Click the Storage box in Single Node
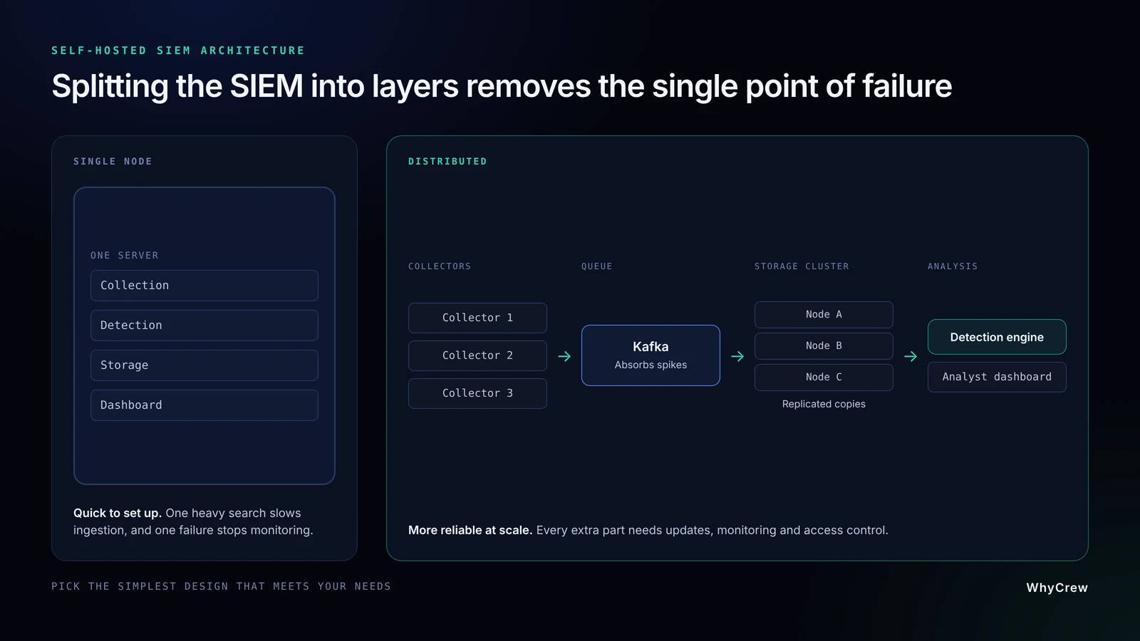1140x641 pixels. 204,365
